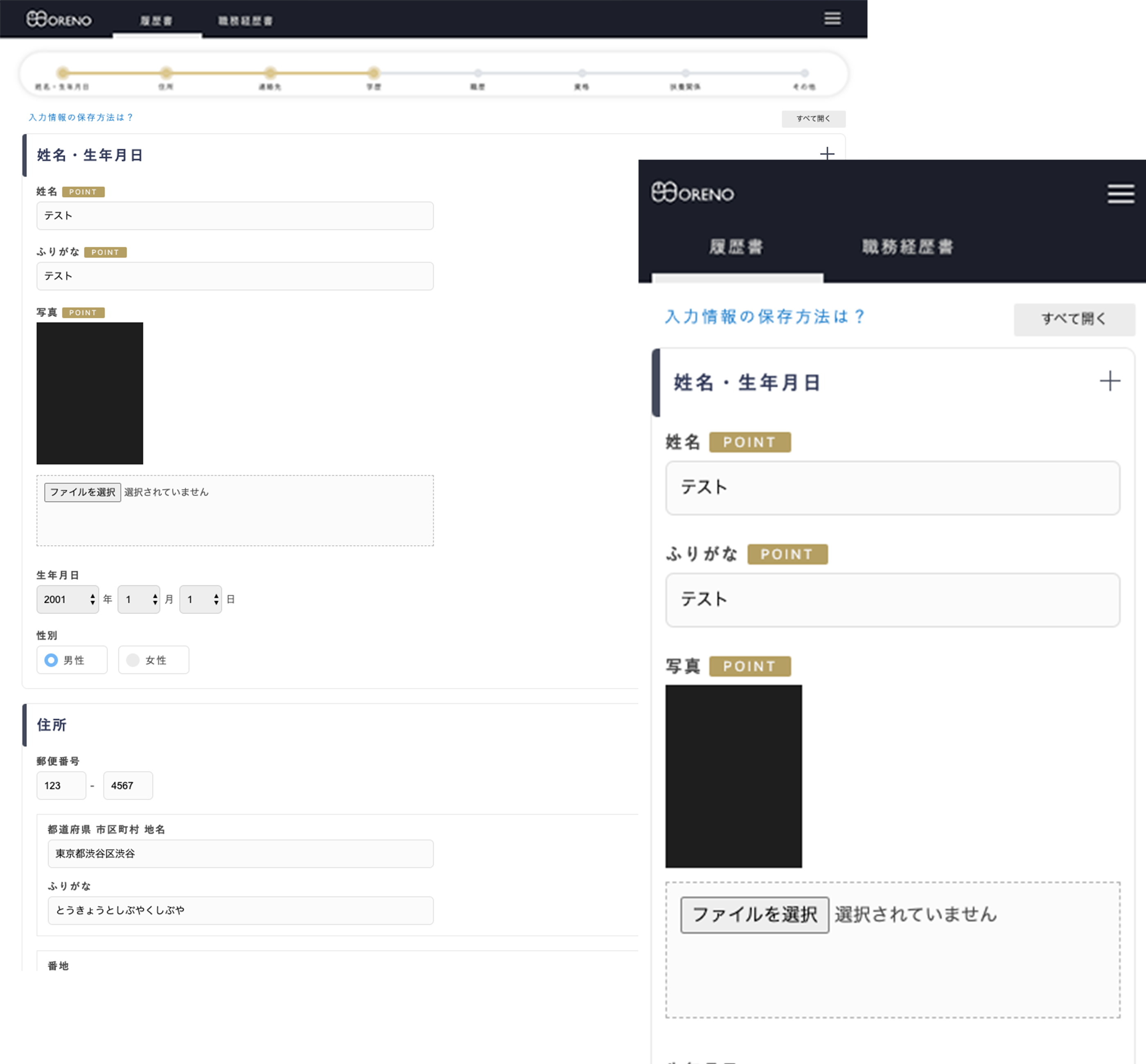The image size is (1146, 1064).
Task: Expand 姓名・生年月日 section plus icon in mobile view
Action: 1110,381
